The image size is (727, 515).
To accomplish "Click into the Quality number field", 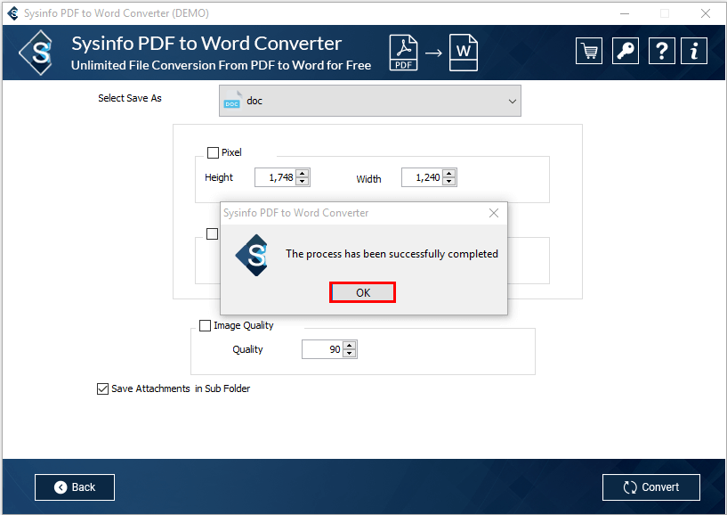I will tap(323, 349).
